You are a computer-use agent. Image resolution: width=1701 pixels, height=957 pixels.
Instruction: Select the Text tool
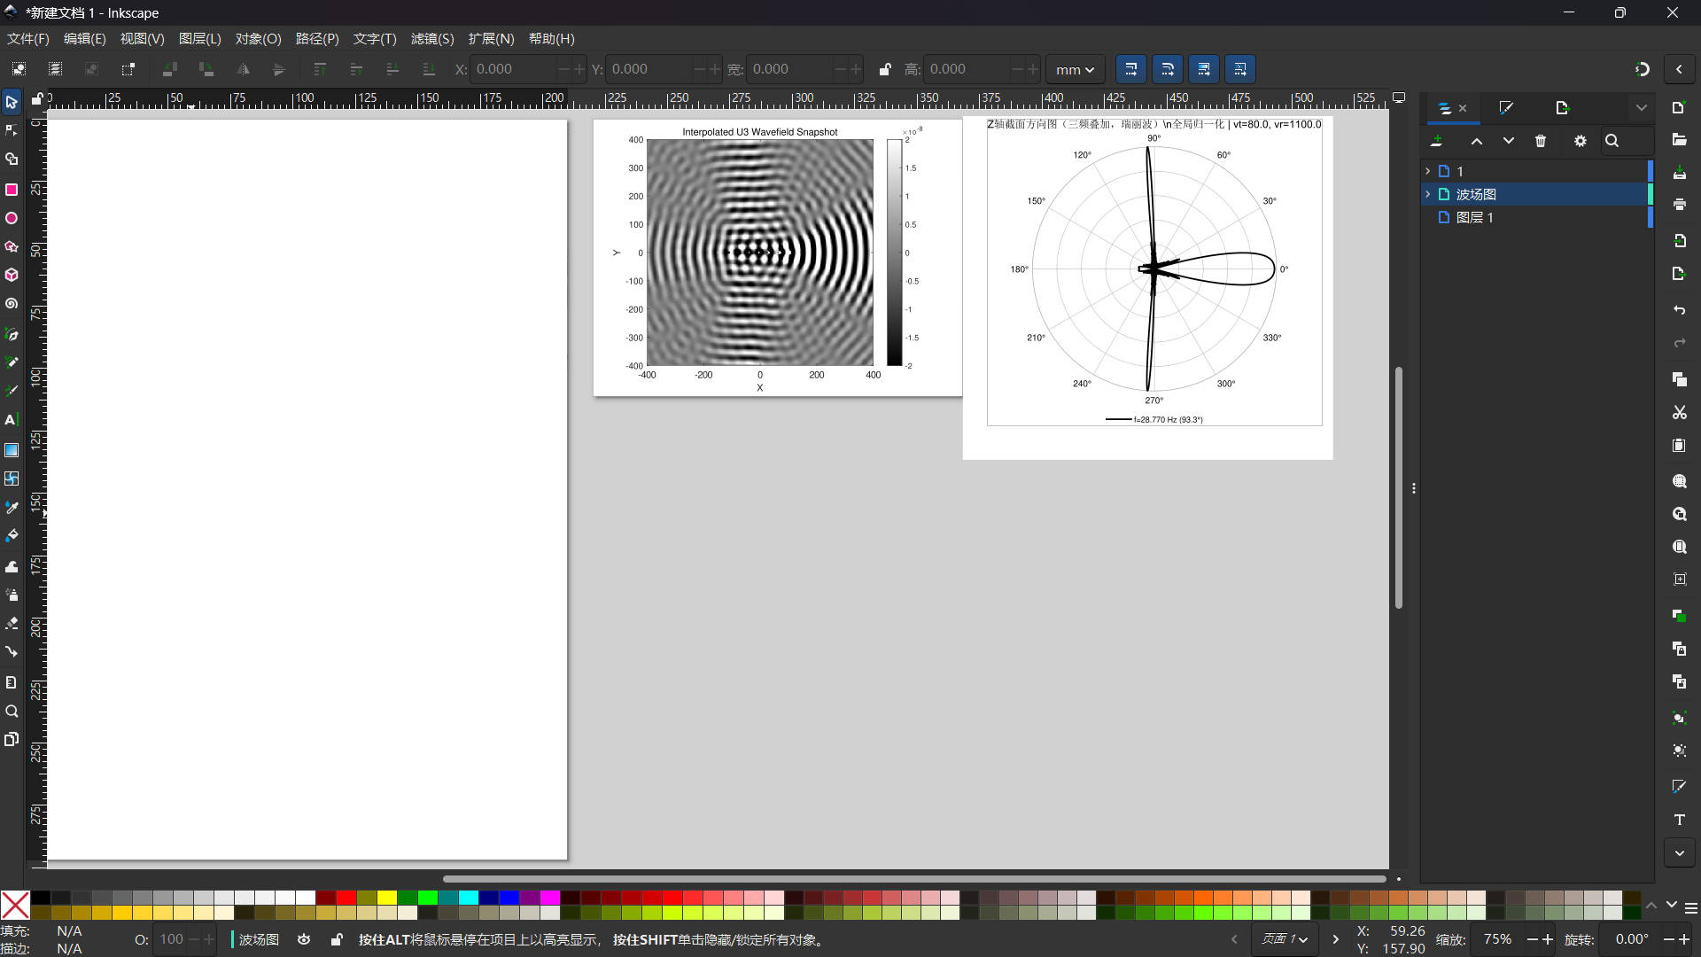coord(12,420)
